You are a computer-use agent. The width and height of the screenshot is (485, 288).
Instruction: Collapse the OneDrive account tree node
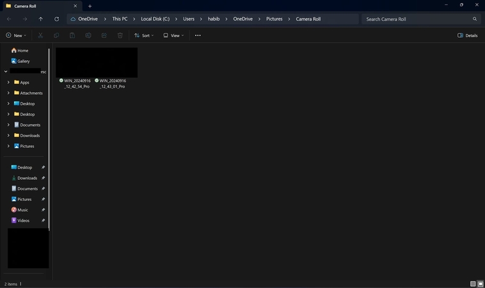point(6,72)
